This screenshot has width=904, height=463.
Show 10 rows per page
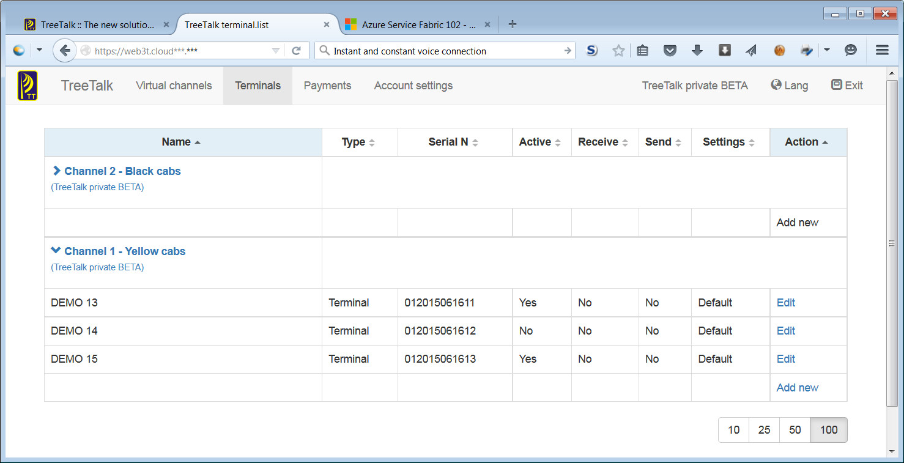[x=734, y=430]
